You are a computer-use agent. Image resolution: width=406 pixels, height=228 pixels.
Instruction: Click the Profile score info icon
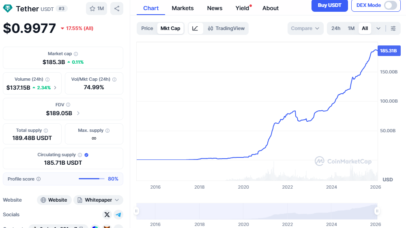coord(39,179)
